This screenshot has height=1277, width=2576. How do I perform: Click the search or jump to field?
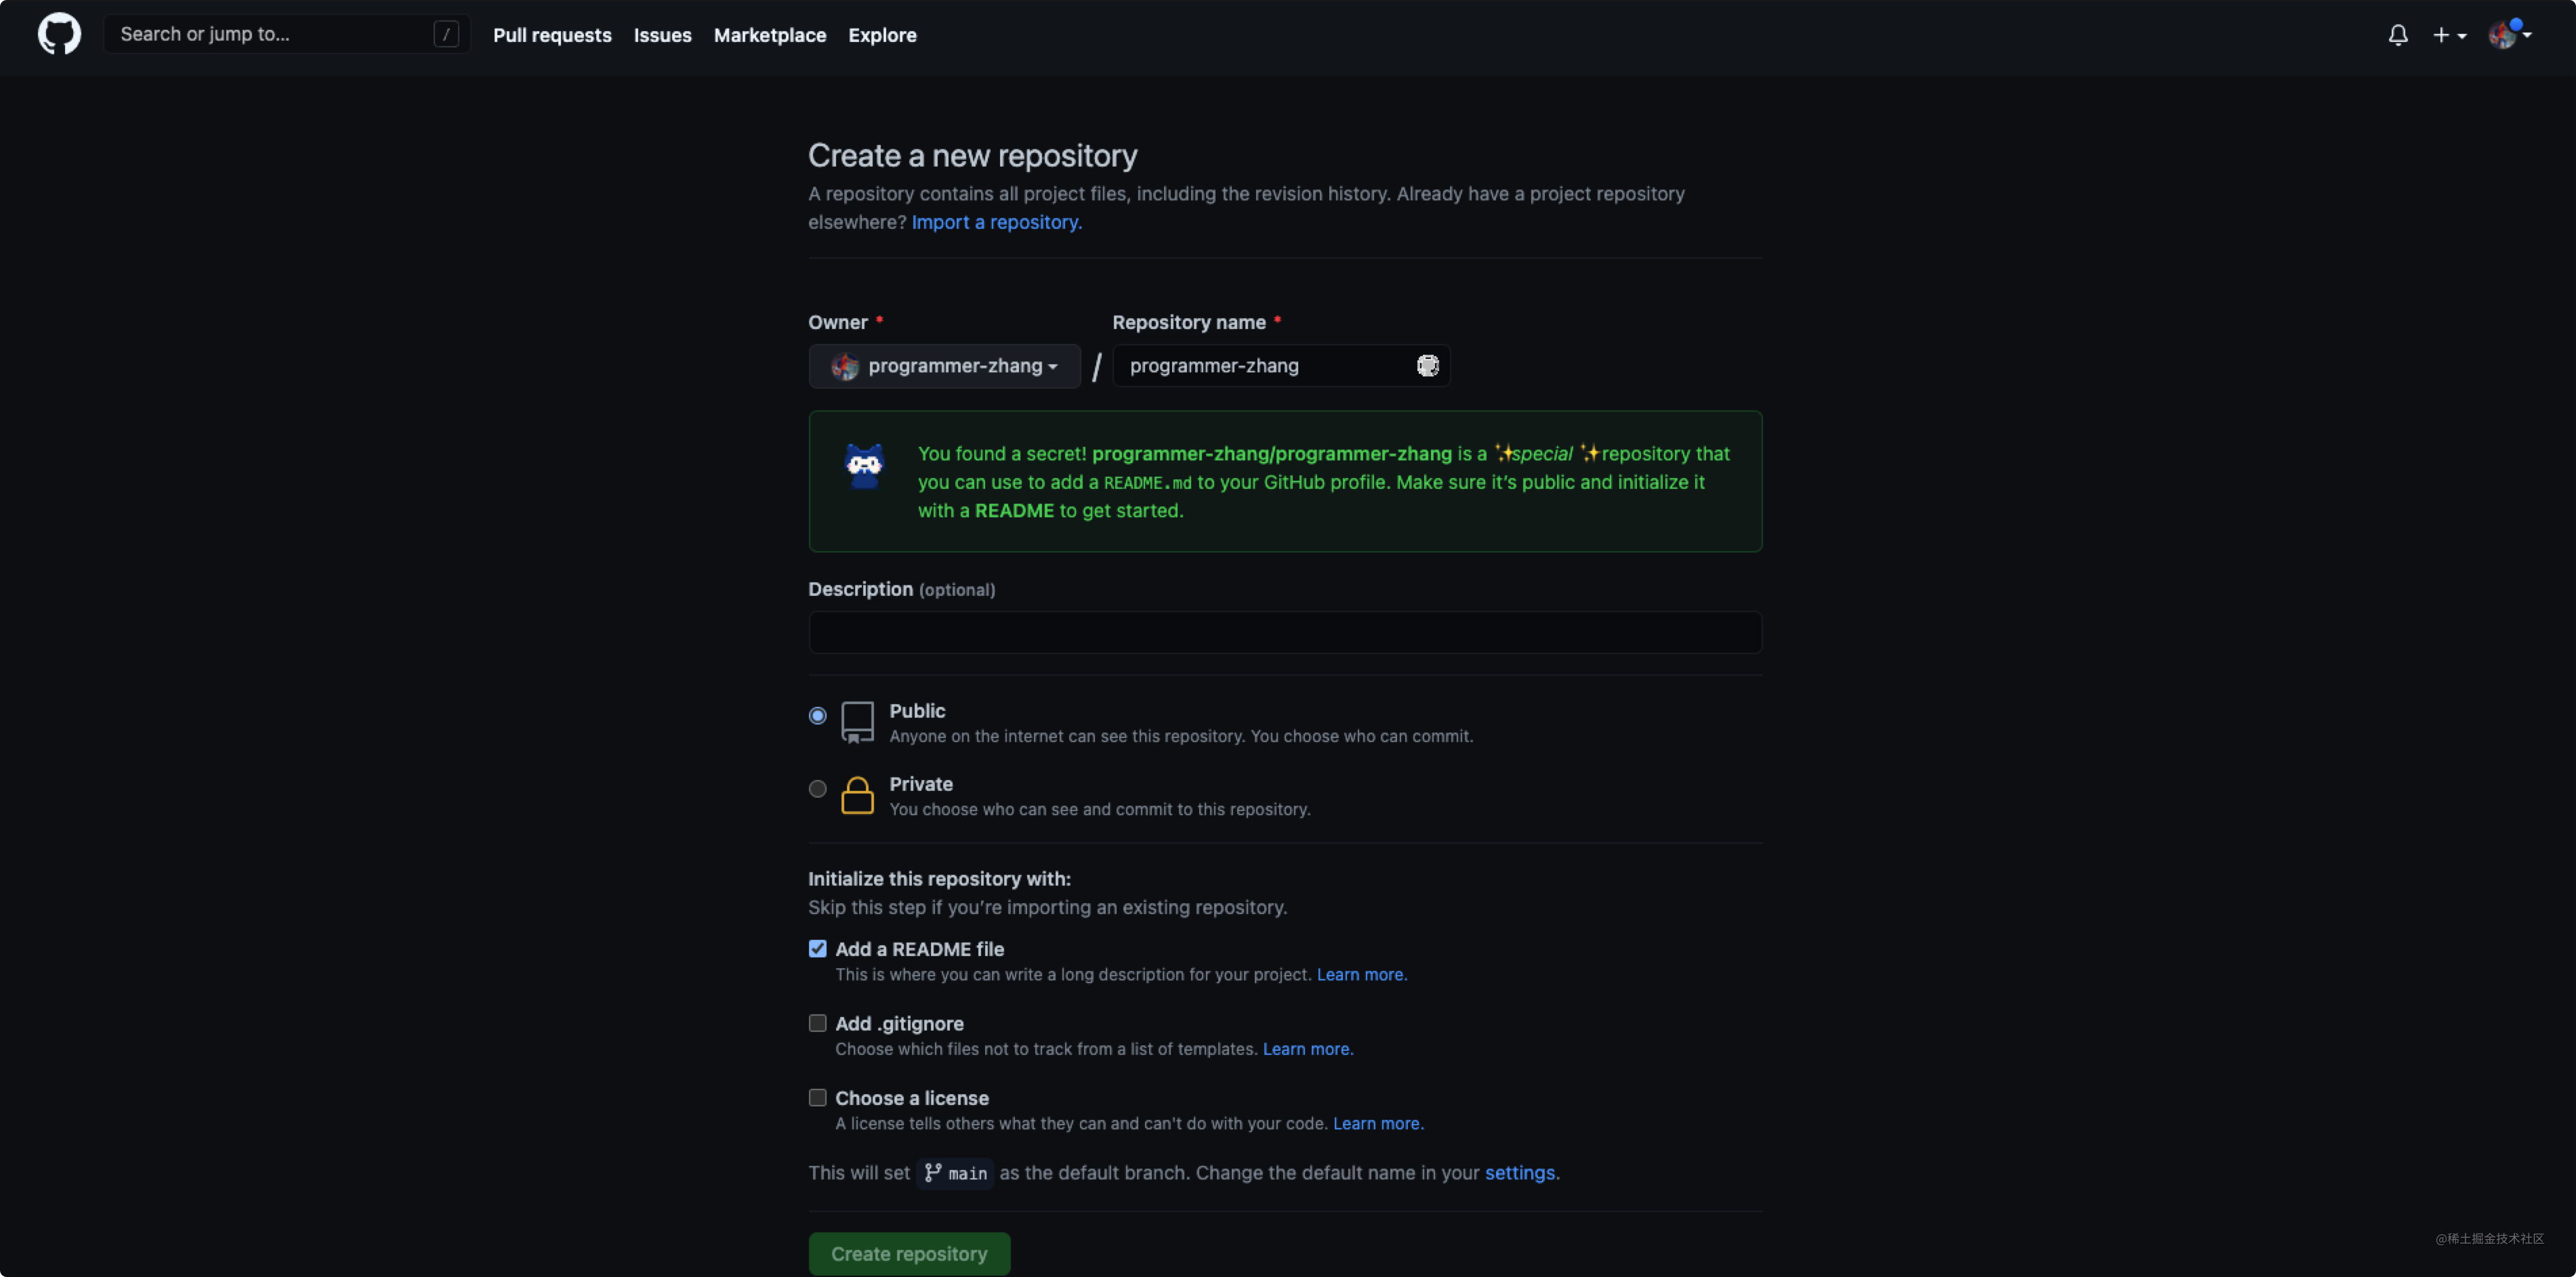tap(286, 34)
